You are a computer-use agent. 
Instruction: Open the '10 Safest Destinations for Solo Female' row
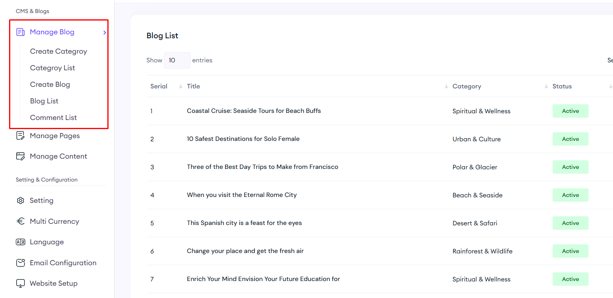(243, 139)
